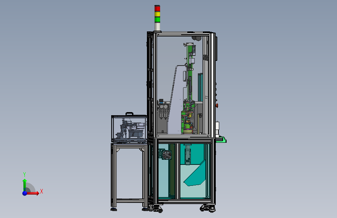Select the feeder mechanism inside the small enclosure

[131, 130]
